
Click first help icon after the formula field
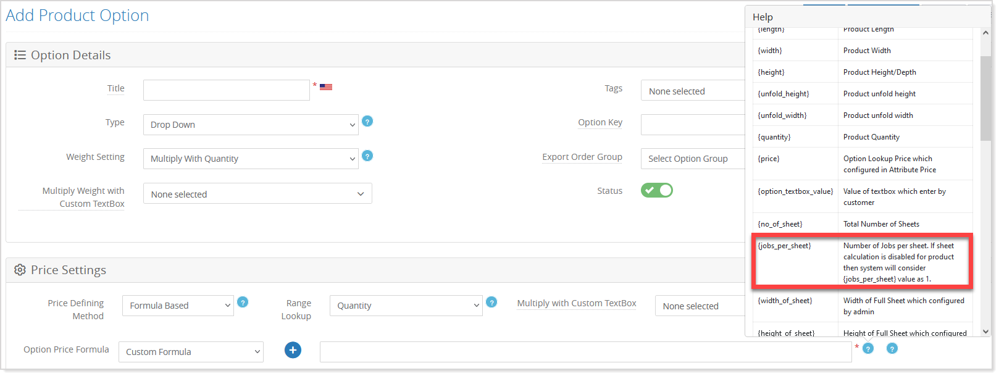[x=868, y=349]
